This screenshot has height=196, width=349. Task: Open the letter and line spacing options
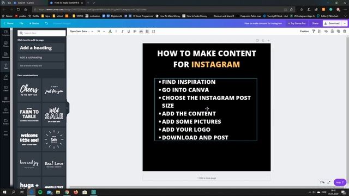coord(154,32)
